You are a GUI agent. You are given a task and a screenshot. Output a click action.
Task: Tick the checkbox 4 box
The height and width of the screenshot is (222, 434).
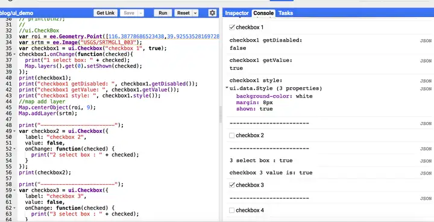point(232,211)
